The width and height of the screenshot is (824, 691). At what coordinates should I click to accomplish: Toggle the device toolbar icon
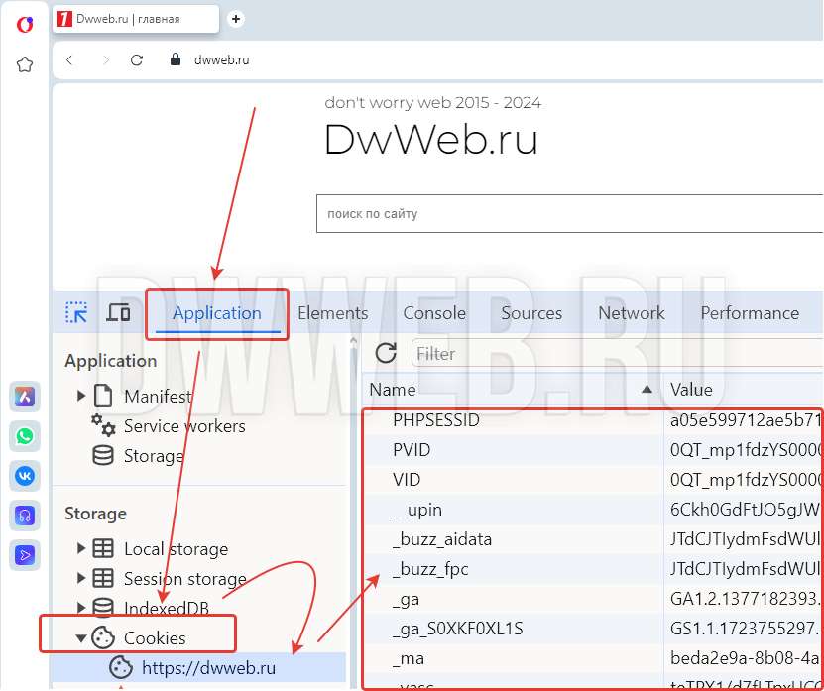[118, 312]
